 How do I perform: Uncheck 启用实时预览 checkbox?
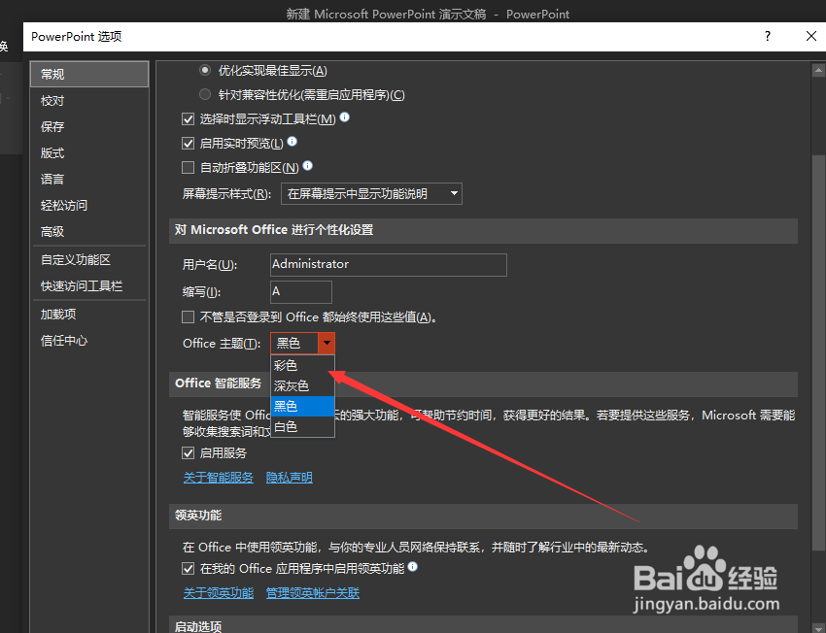click(x=189, y=143)
